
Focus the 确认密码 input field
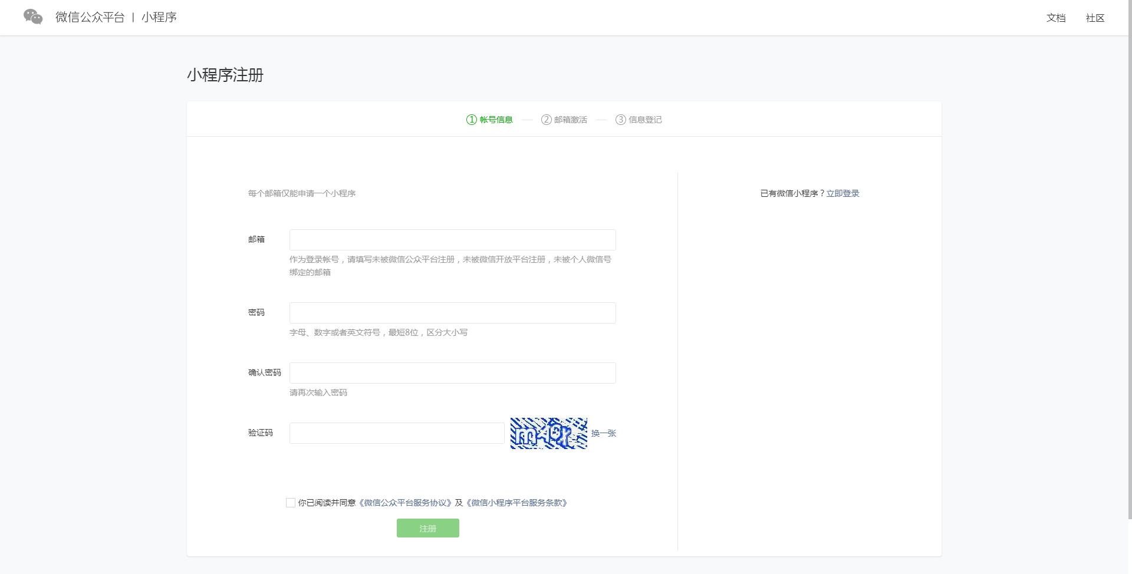pos(452,373)
